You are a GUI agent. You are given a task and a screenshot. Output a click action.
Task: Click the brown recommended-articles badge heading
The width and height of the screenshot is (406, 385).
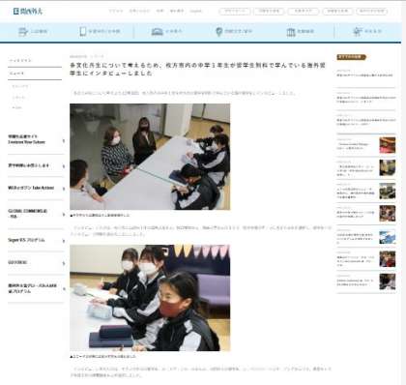pos(352,57)
